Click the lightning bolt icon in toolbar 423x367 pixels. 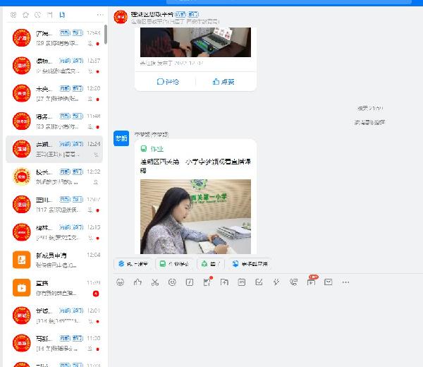276,282
